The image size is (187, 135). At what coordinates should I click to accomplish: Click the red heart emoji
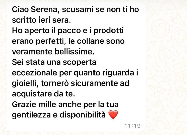point(113,115)
